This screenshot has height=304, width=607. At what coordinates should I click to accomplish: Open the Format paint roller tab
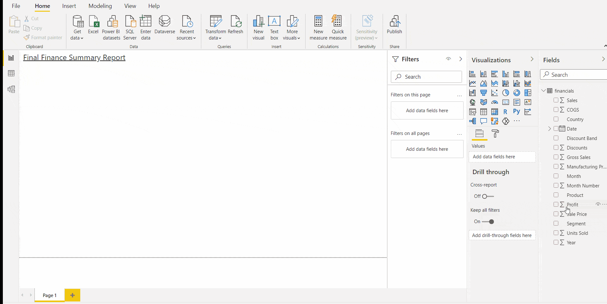[x=495, y=134]
